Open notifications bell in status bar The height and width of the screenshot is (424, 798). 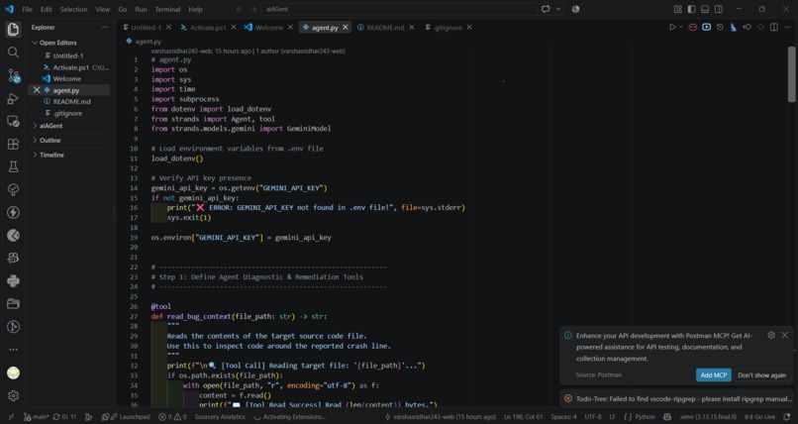(787, 417)
